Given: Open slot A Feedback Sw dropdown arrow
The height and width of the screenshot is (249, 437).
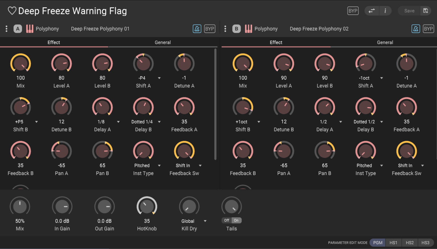Looking at the screenshot, I should click(200, 166).
